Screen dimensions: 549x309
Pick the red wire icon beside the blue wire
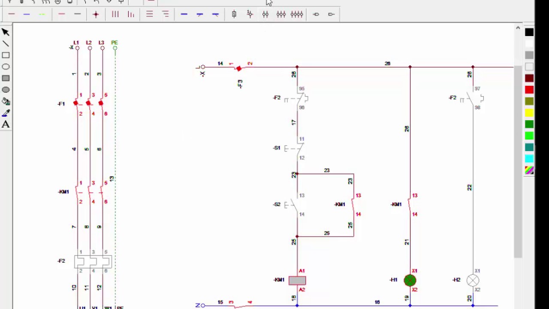(x=12, y=14)
